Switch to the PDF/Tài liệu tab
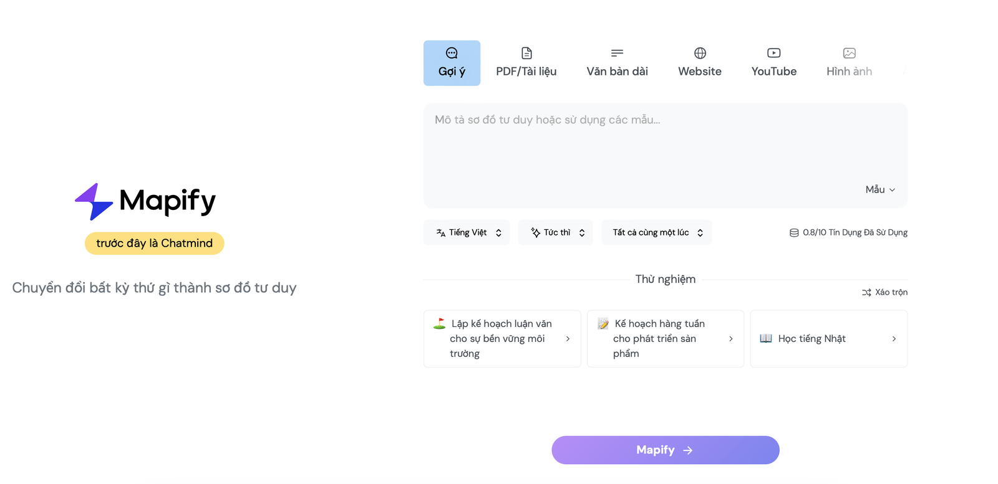 click(x=526, y=62)
